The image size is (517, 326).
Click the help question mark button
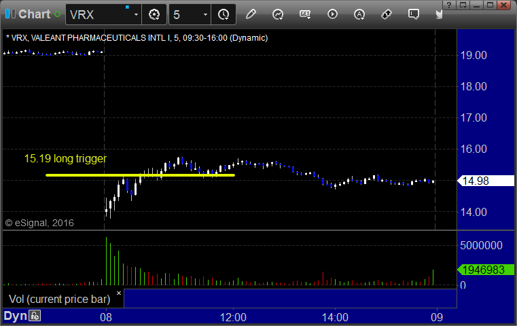tap(449, 5)
